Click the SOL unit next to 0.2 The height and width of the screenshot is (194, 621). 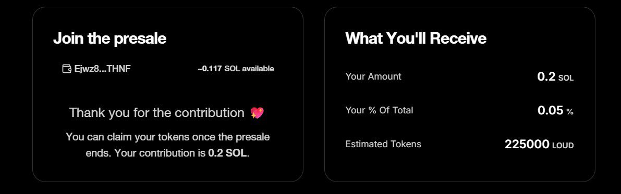coord(566,78)
